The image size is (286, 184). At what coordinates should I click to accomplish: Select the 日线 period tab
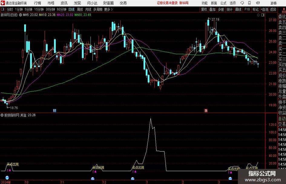[x=71, y=9]
